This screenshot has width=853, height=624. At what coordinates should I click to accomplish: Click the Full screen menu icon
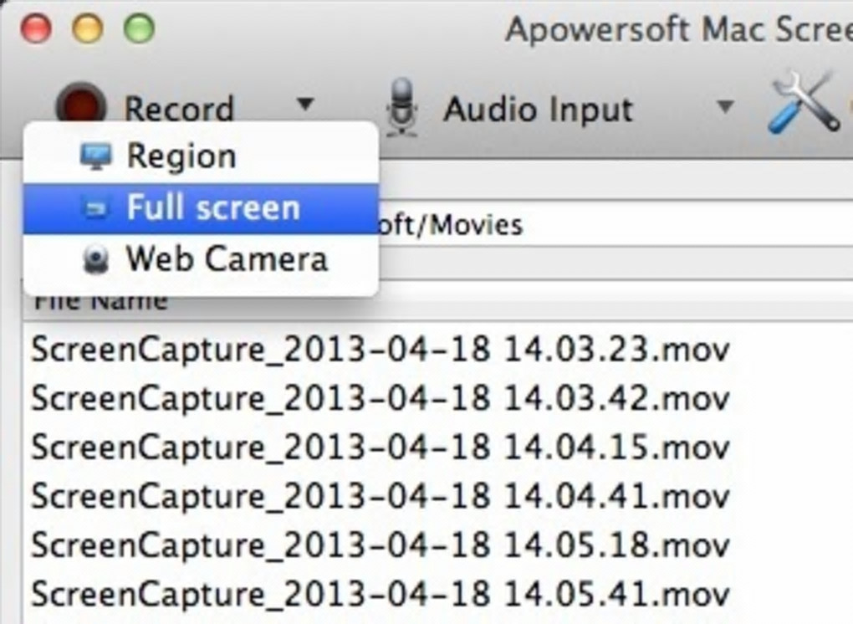click(96, 209)
